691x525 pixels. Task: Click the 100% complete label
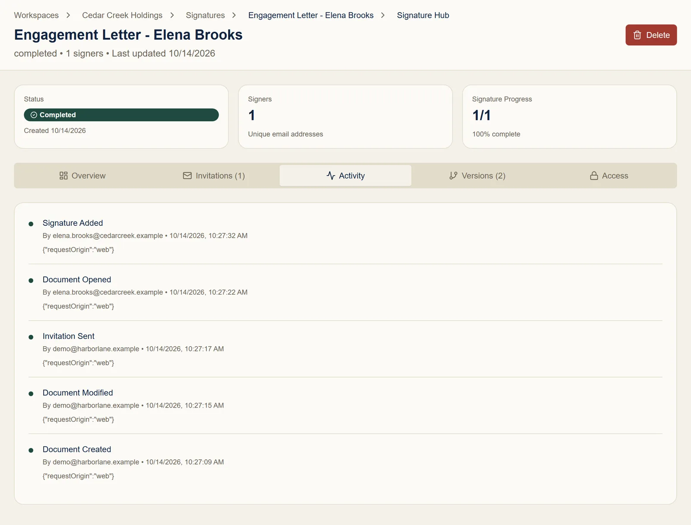pyautogui.click(x=496, y=134)
